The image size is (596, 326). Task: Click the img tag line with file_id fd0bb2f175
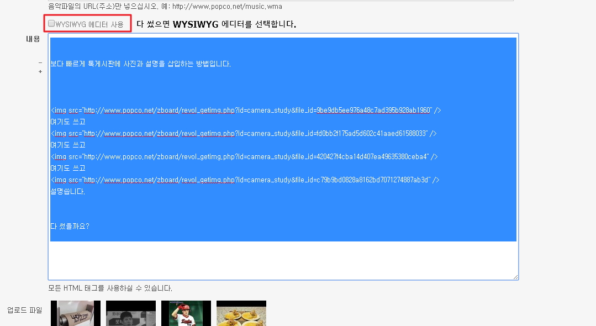point(244,134)
